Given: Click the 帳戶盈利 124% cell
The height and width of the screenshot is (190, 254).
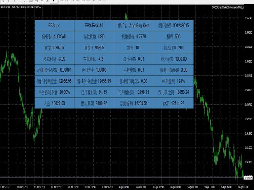Looking at the screenshot, I should pyautogui.click(x=174, y=81).
